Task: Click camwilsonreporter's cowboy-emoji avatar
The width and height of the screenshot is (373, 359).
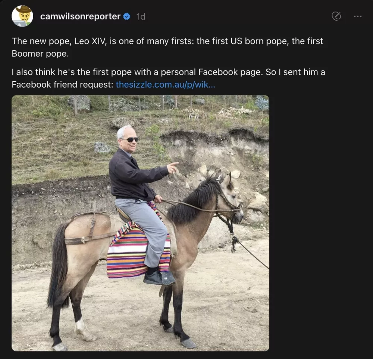Action: [x=22, y=16]
